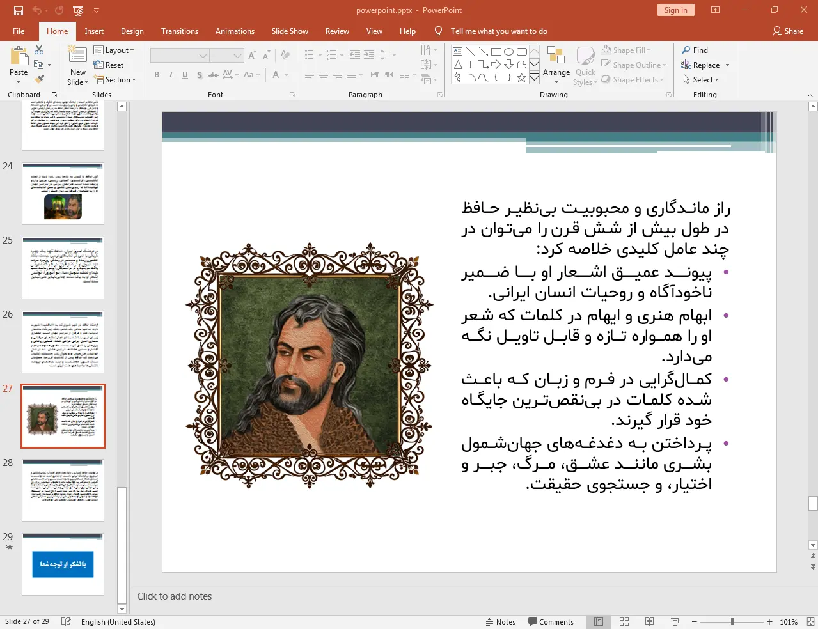Click the Clear All Formatting icon
Image resolution: width=818 pixels, height=629 pixels.
(x=285, y=56)
